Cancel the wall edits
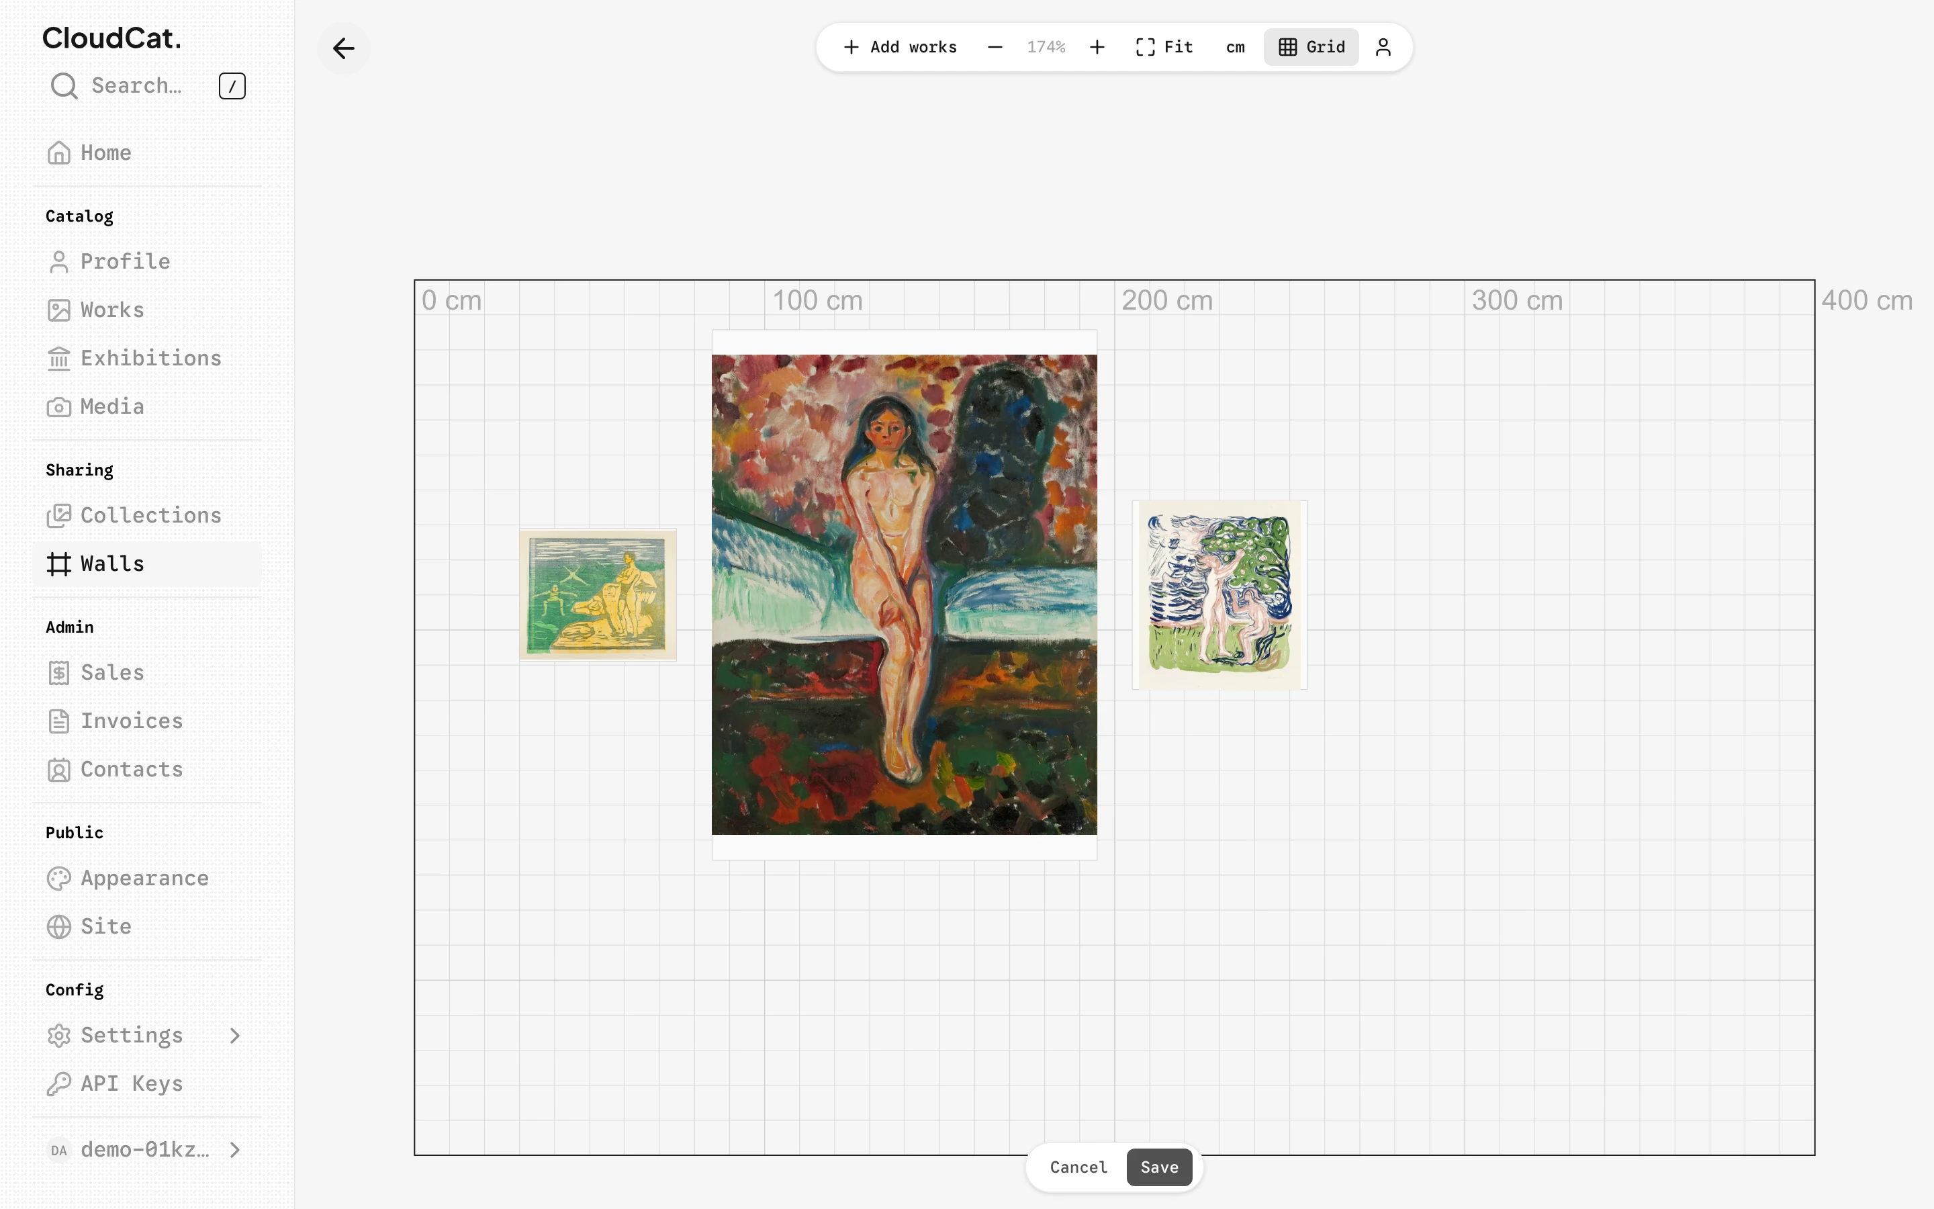1934x1209 pixels. coord(1078,1167)
